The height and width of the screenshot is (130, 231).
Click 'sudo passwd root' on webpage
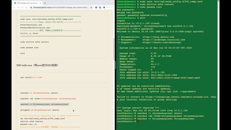click(29, 48)
